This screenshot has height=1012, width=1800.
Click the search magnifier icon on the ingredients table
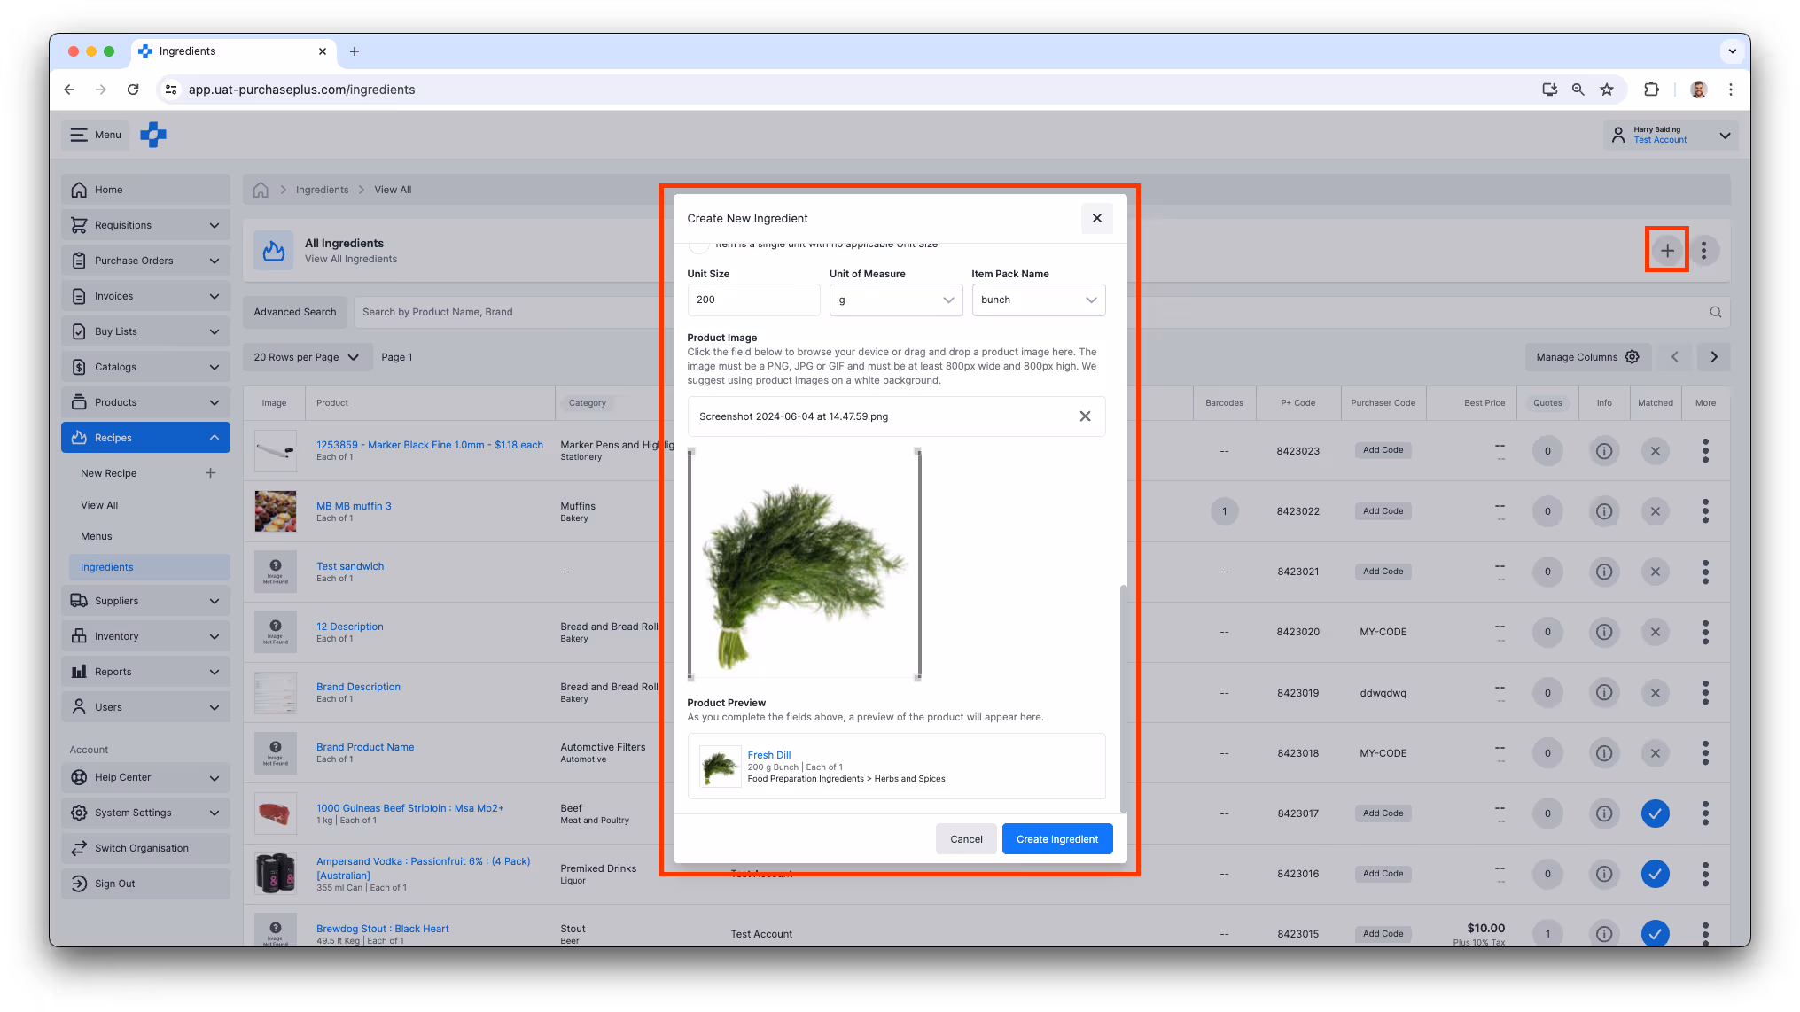point(1715,311)
